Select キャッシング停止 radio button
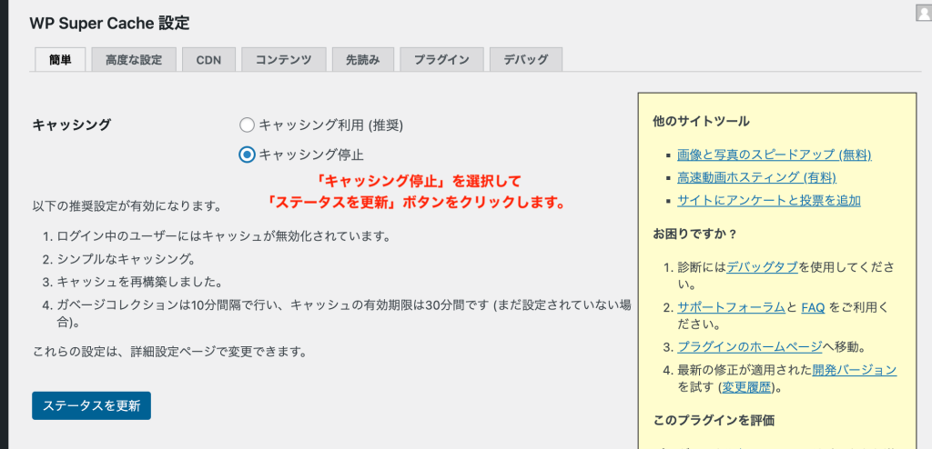932x449 pixels. pyautogui.click(x=247, y=155)
